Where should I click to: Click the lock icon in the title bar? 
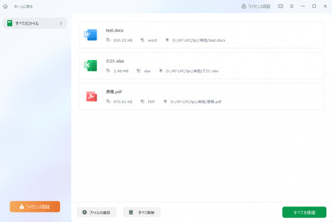244,6
